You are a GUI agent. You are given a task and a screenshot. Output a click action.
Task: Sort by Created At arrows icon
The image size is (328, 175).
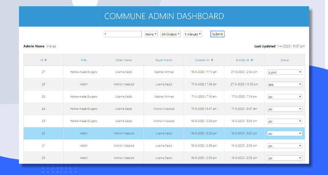pos(212,60)
